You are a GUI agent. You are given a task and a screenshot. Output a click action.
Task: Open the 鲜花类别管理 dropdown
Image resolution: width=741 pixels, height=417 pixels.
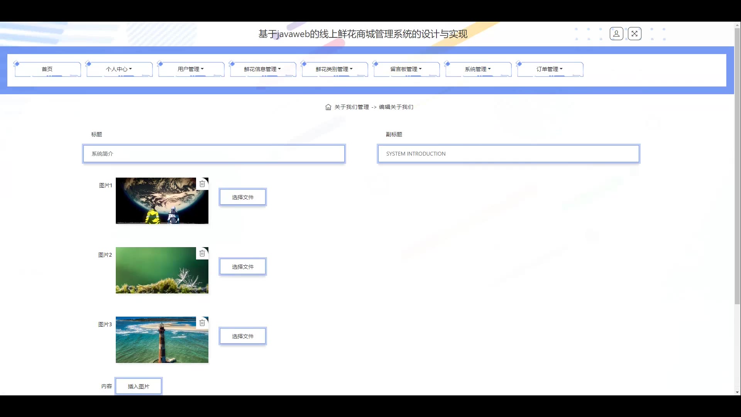tap(334, 69)
